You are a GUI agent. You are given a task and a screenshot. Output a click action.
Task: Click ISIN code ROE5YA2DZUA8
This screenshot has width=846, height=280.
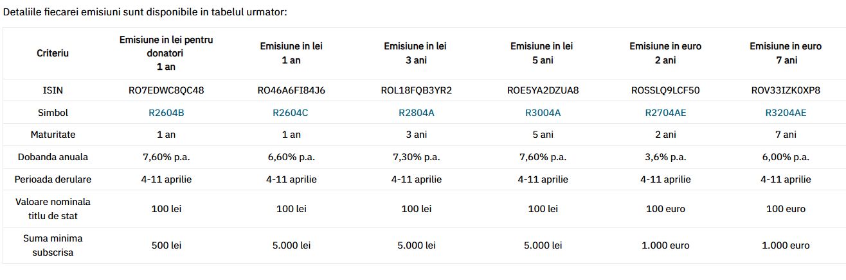tap(543, 90)
